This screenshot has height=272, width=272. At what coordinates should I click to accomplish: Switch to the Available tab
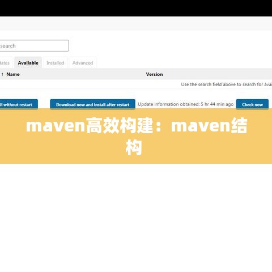pos(28,63)
